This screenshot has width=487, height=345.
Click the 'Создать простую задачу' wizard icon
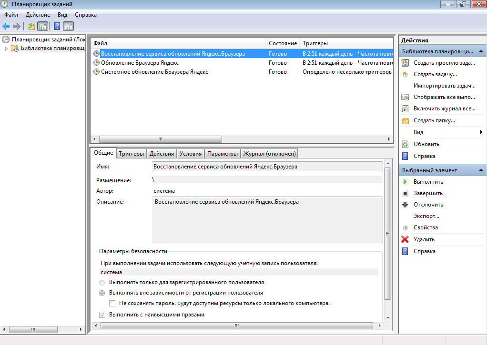405,63
